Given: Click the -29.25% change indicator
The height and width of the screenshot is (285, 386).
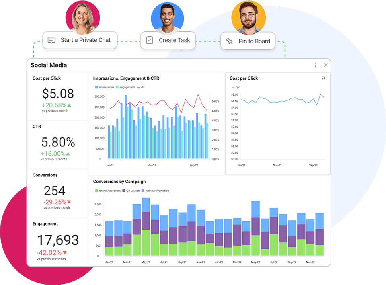Looking at the screenshot, I should pyautogui.click(x=55, y=202).
